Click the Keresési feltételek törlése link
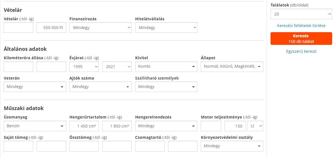The width and height of the screenshot is (335, 158). [x=301, y=26]
